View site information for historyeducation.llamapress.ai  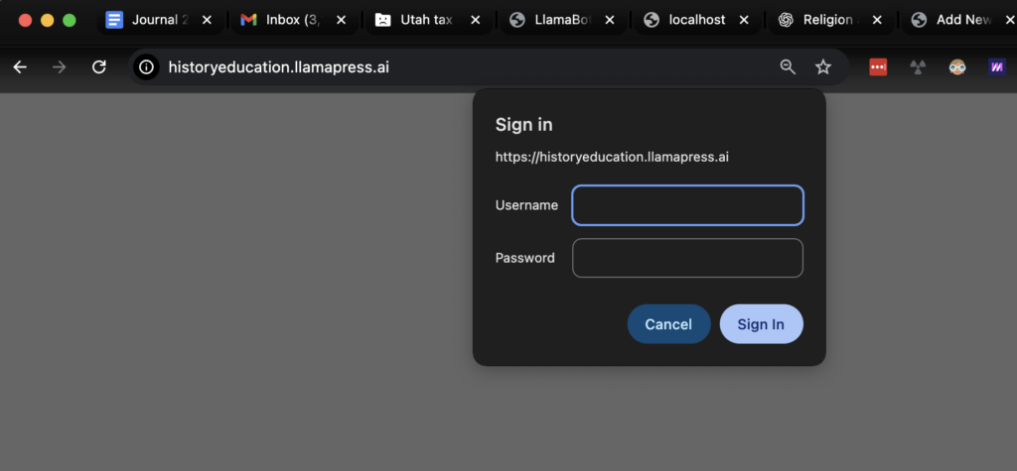[x=147, y=66]
